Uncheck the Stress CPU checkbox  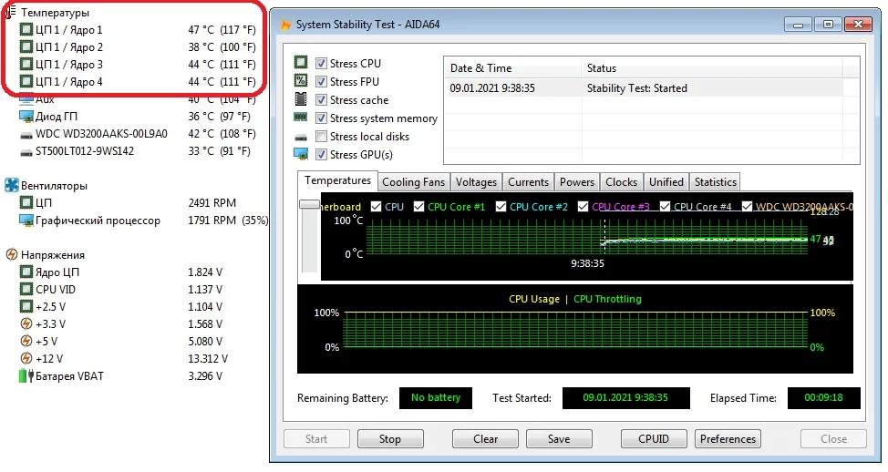point(321,64)
